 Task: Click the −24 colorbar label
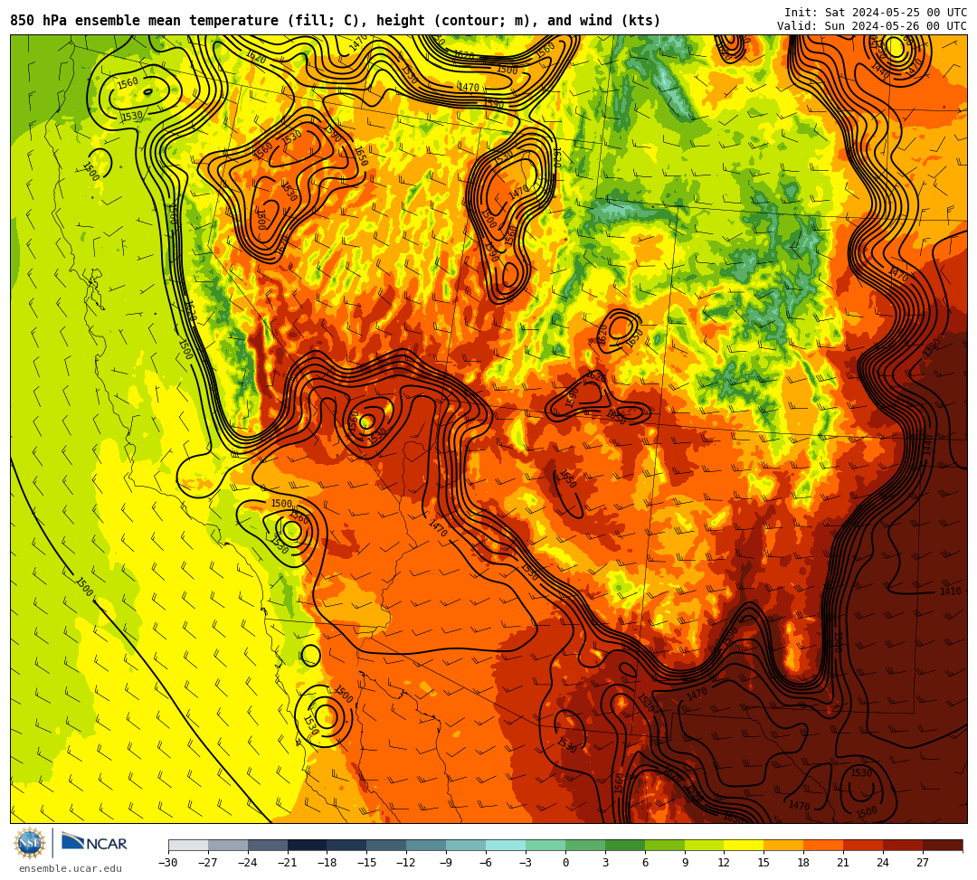[x=248, y=863]
